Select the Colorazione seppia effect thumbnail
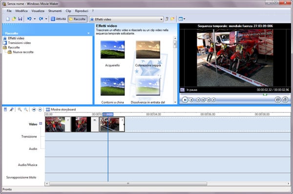This screenshot has width=293, height=194. (x=148, y=49)
